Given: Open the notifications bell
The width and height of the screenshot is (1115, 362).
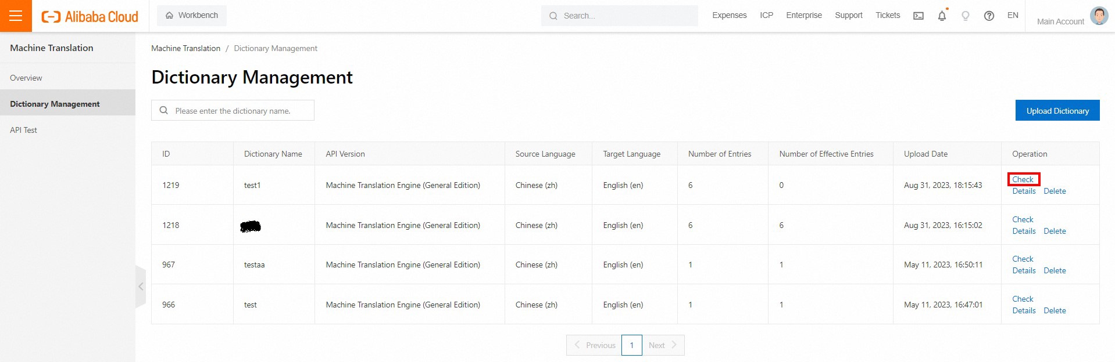Looking at the screenshot, I should coord(942,16).
